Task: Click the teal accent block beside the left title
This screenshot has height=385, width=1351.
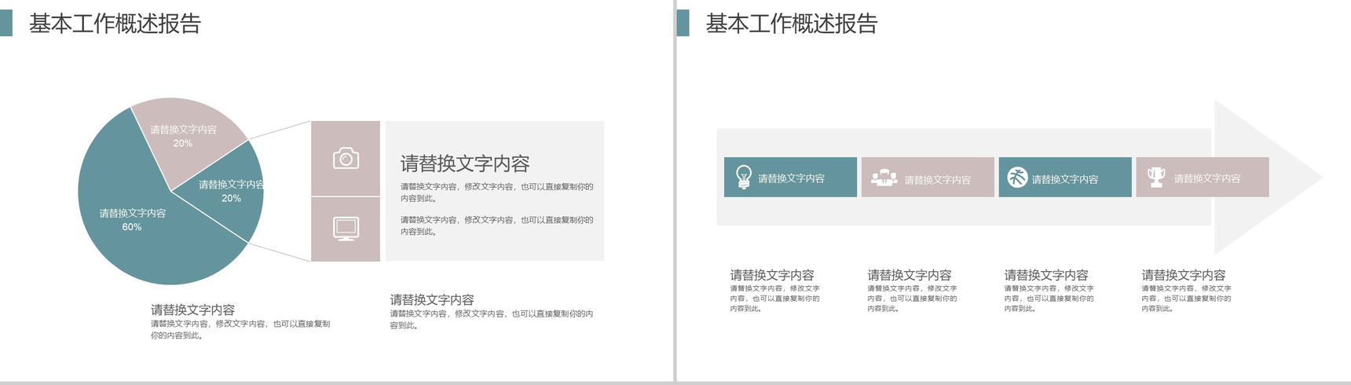Action: [x=6, y=23]
